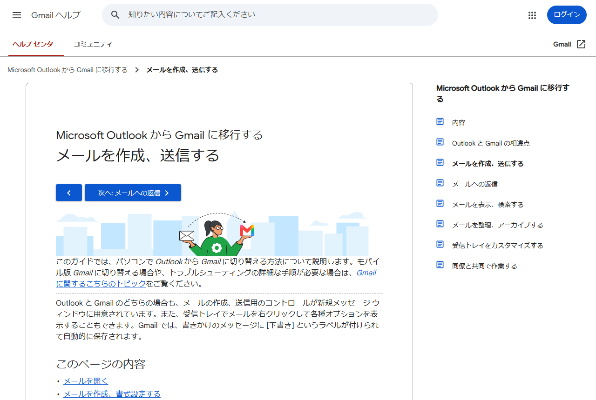Click the migration illustration image
The width and height of the screenshot is (596, 400).
point(212,234)
